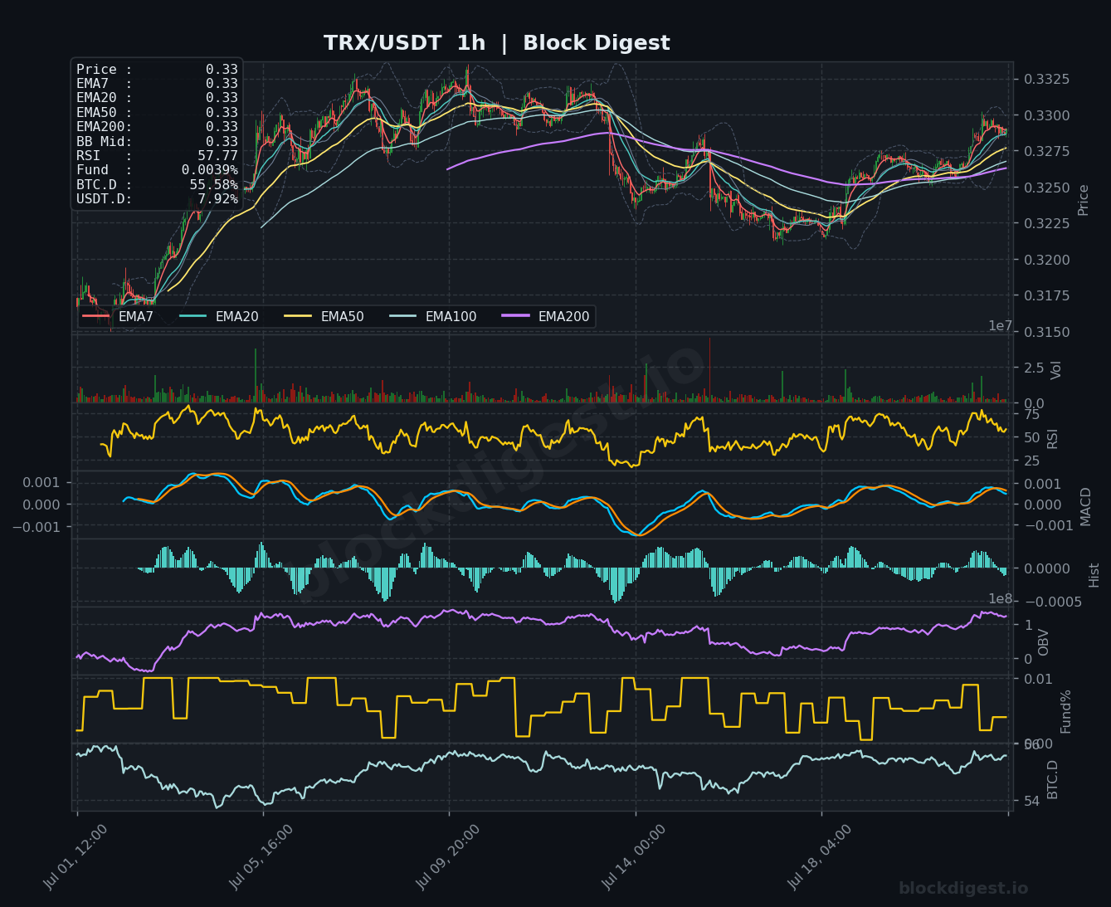Image resolution: width=1111 pixels, height=907 pixels.
Task: Click the 0.3300 price axis tick
Action: (1047, 115)
